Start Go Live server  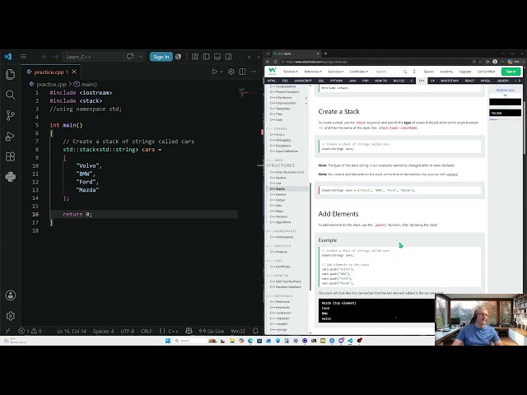click(x=212, y=331)
